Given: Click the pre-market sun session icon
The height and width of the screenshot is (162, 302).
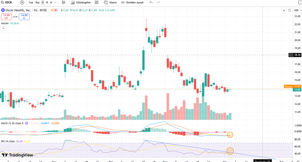Looking at the screenshot, I should tap(52, 10).
